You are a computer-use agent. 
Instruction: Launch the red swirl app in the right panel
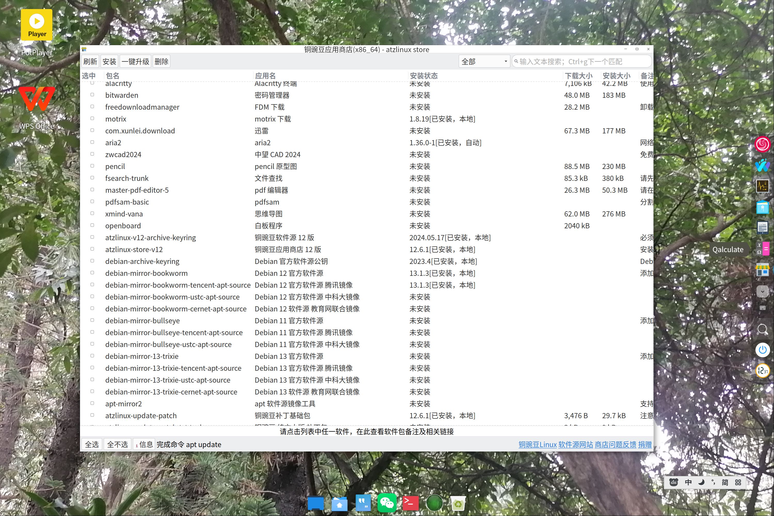click(x=762, y=144)
